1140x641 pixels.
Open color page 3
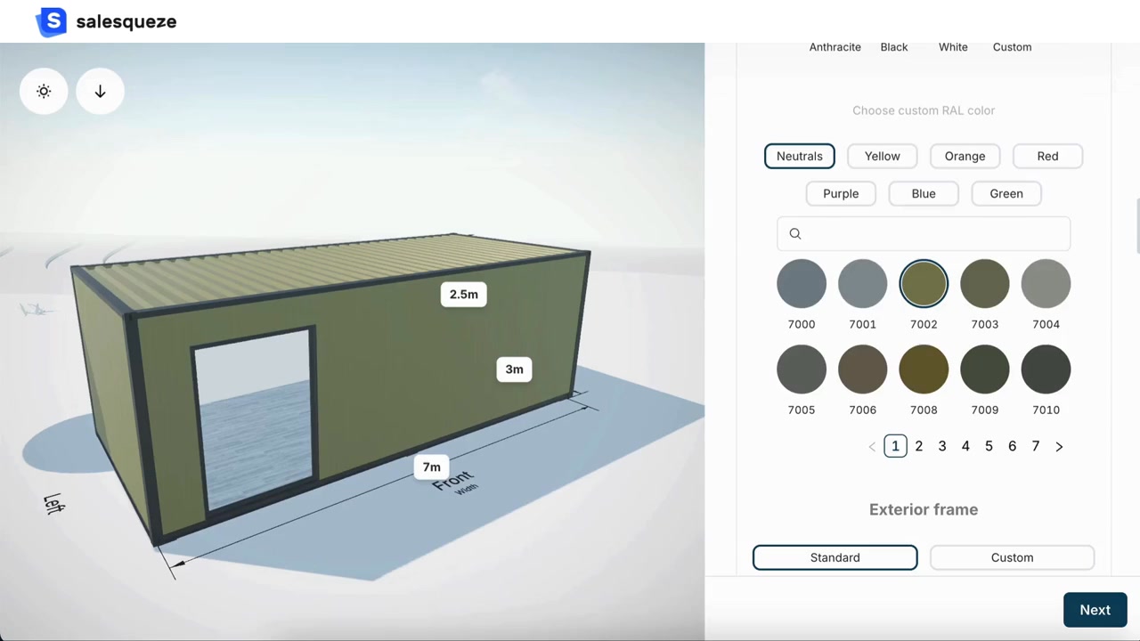click(942, 446)
